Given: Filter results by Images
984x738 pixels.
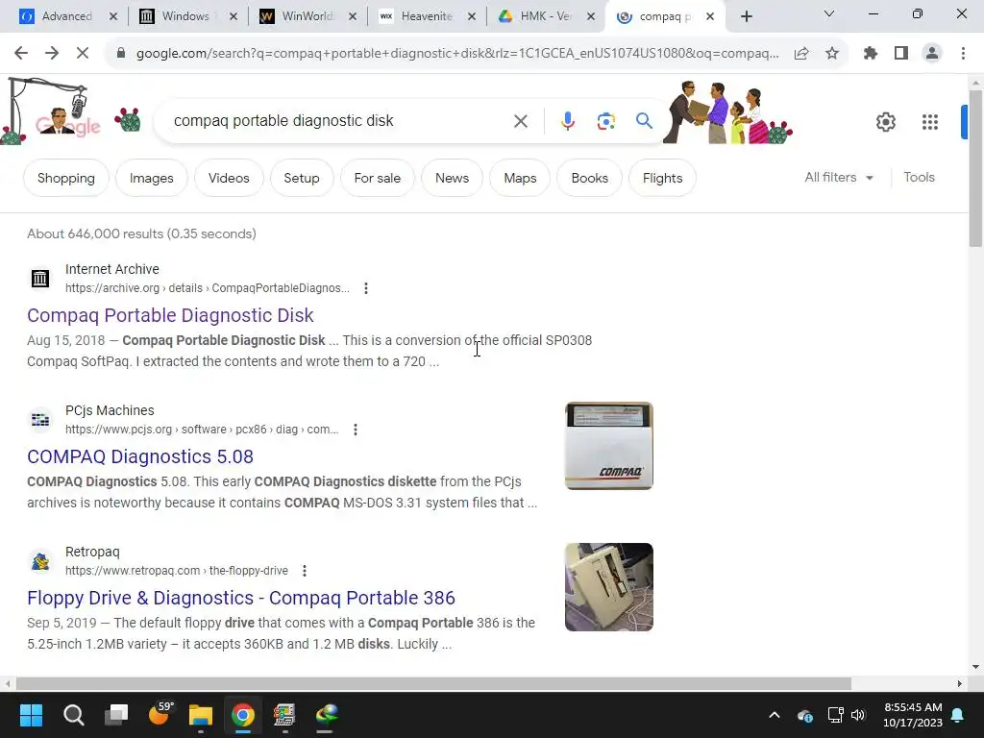Looking at the screenshot, I should click(151, 178).
